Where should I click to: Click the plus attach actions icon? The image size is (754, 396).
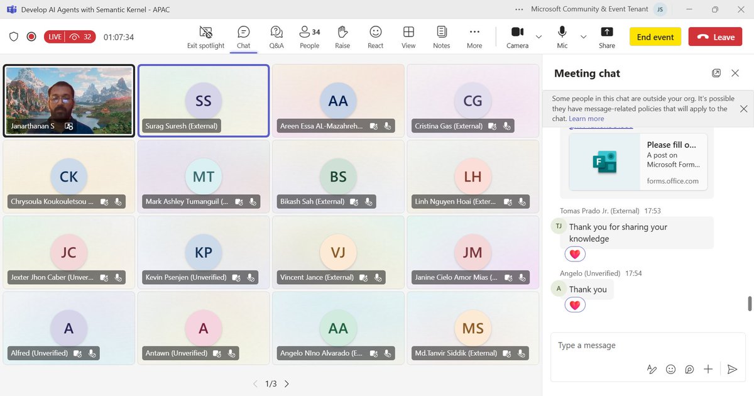coord(708,370)
